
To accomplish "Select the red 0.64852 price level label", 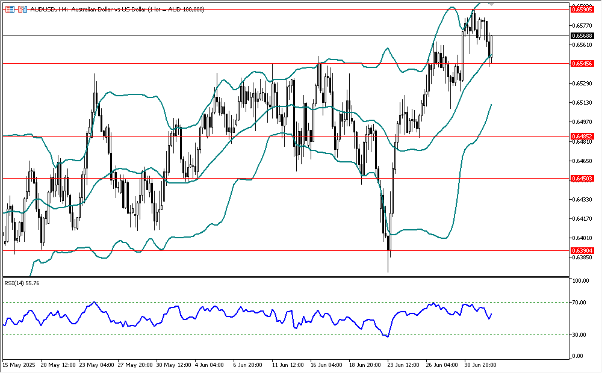I will 582,136.
